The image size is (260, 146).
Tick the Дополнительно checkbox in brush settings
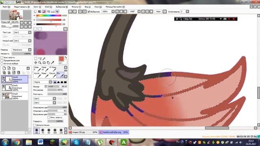[35, 125]
